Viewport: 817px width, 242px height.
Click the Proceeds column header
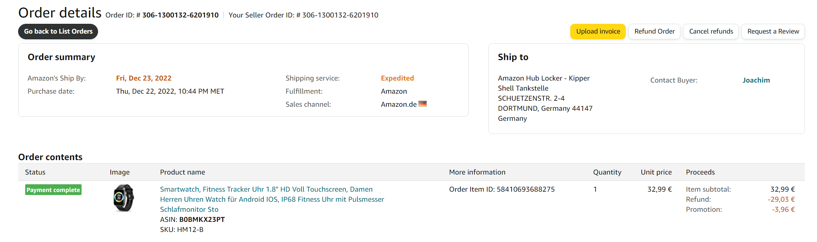(700, 172)
